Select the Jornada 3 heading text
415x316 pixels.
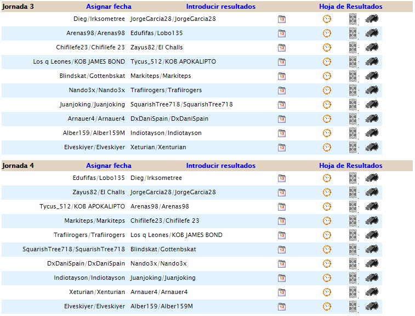point(18,7)
